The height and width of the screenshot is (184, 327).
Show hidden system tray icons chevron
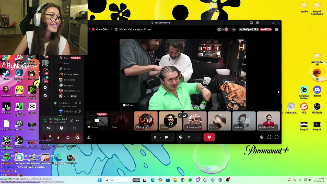point(284,180)
